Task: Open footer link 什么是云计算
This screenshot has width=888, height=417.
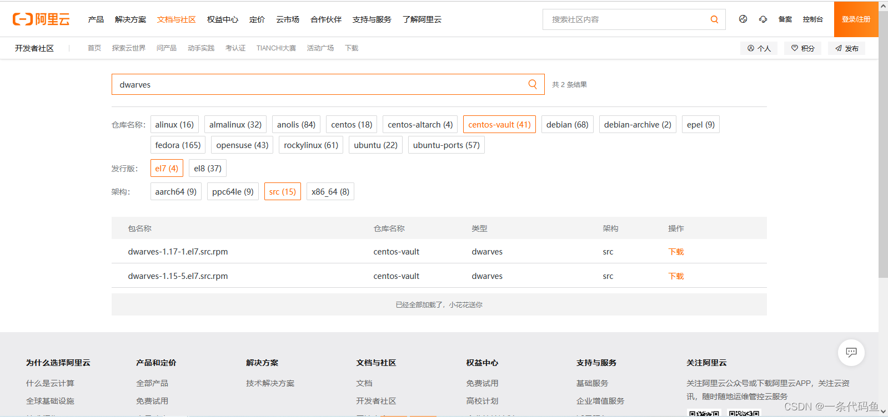Action: click(50, 383)
